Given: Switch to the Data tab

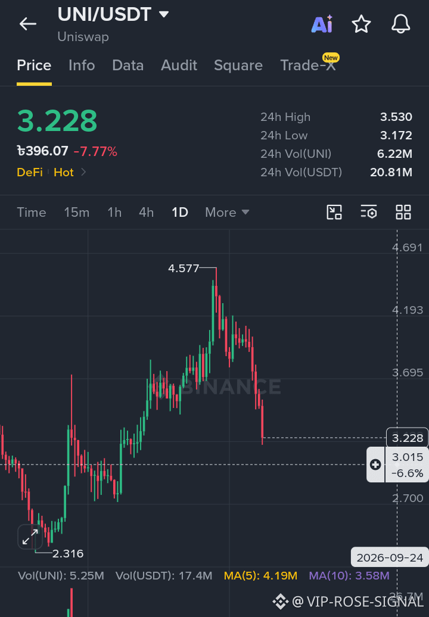Looking at the screenshot, I should pos(128,66).
